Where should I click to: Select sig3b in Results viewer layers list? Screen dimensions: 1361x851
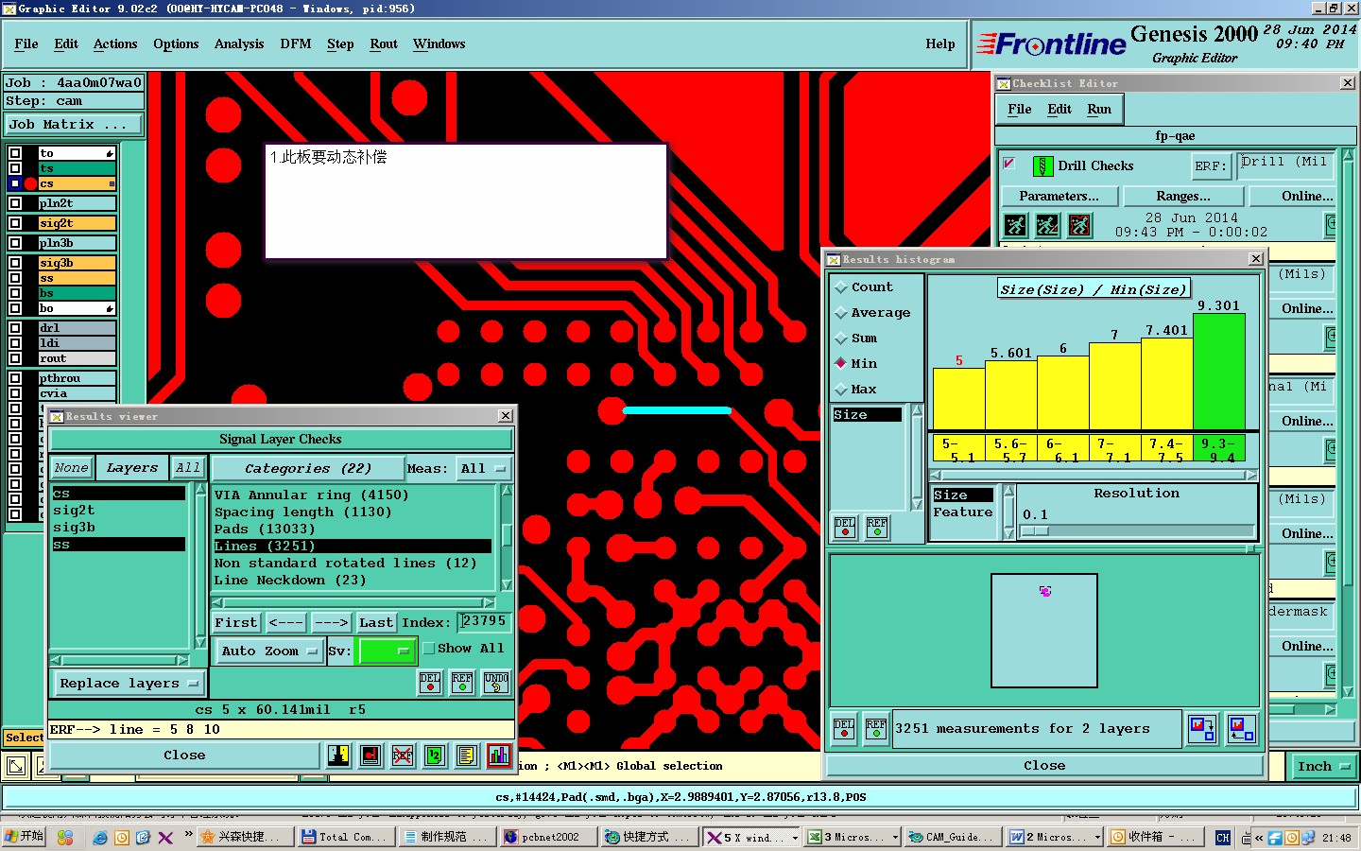tap(74, 528)
